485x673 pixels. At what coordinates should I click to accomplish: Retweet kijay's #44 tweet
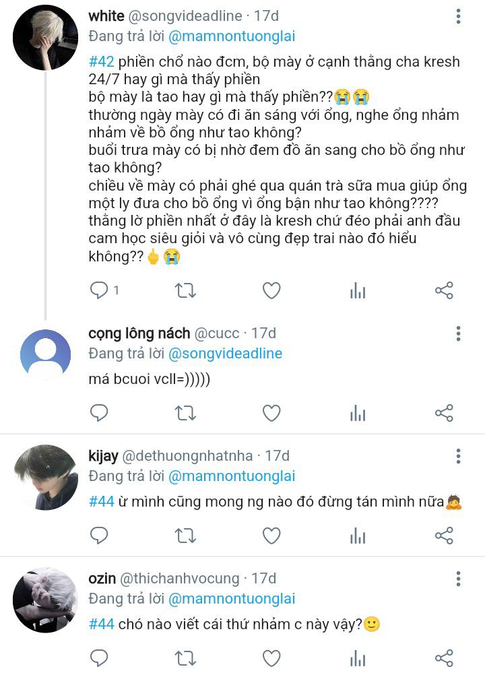[x=185, y=536]
